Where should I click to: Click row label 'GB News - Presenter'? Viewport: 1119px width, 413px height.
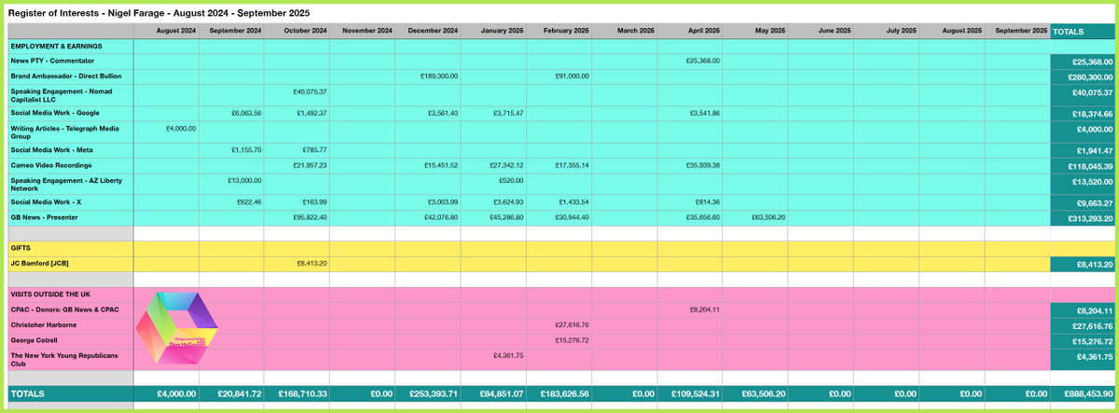(45, 216)
